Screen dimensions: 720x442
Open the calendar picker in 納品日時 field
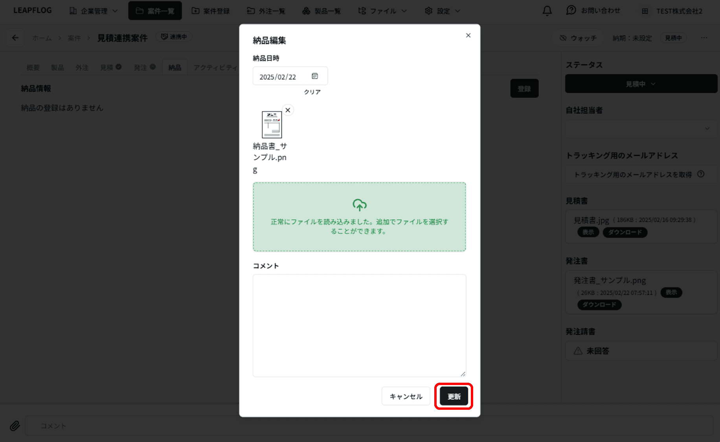point(314,76)
